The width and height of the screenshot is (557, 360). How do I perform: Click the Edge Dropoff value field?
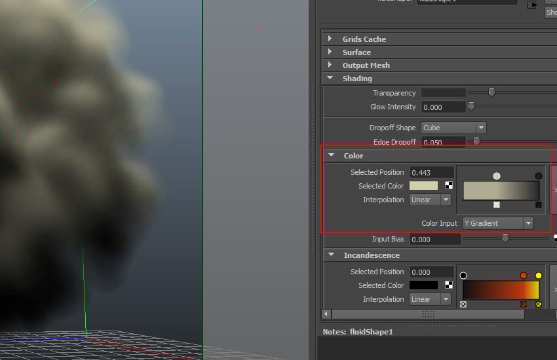click(443, 142)
